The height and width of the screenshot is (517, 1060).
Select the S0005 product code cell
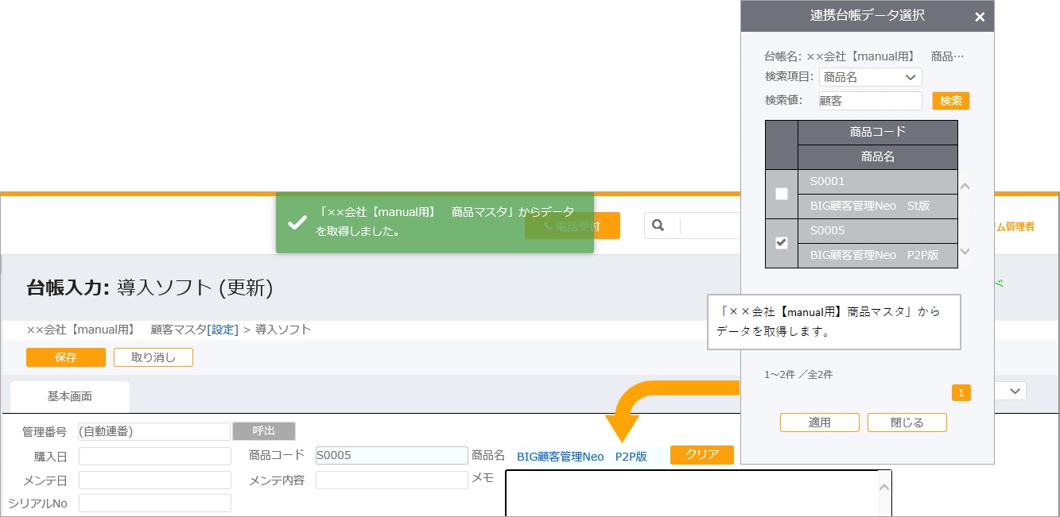point(878,230)
